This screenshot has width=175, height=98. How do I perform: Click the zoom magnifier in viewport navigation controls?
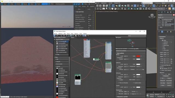[x=167, y=94]
